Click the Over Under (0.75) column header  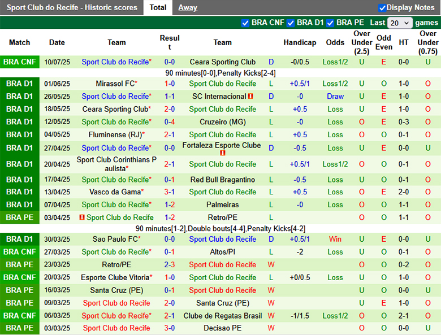[428, 42]
